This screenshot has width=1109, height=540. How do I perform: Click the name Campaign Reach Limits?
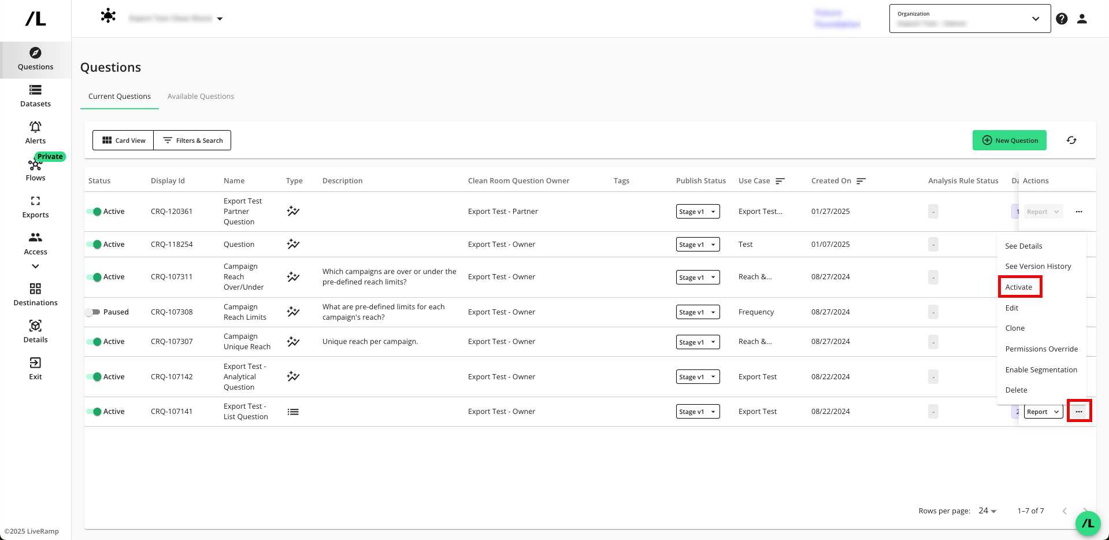(x=245, y=312)
